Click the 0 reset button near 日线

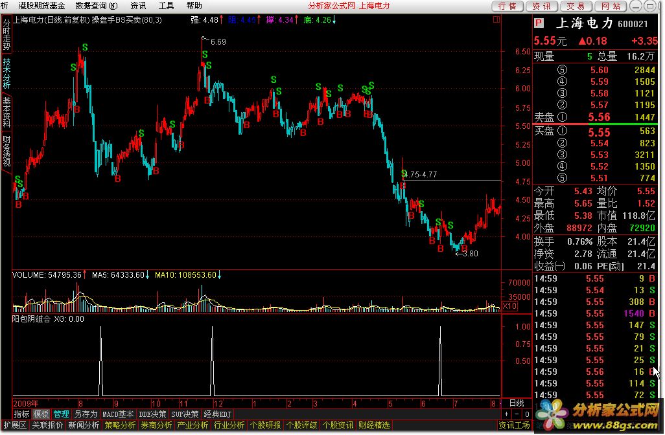pos(527,414)
